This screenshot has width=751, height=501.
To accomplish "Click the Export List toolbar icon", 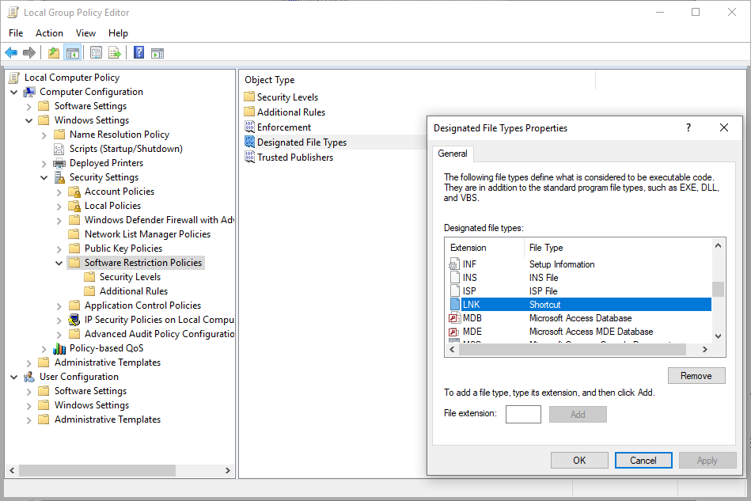I will [x=115, y=53].
